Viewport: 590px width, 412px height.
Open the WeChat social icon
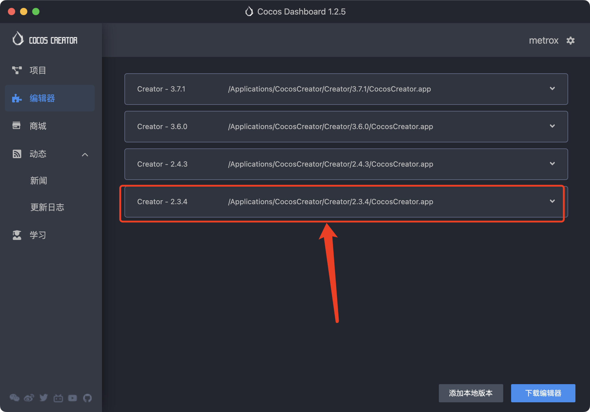pyautogui.click(x=14, y=398)
